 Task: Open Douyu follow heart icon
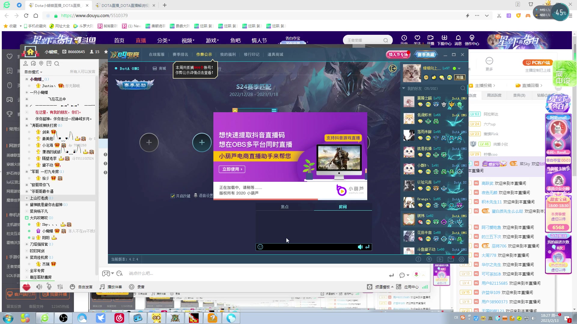click(x=417, y=38)
